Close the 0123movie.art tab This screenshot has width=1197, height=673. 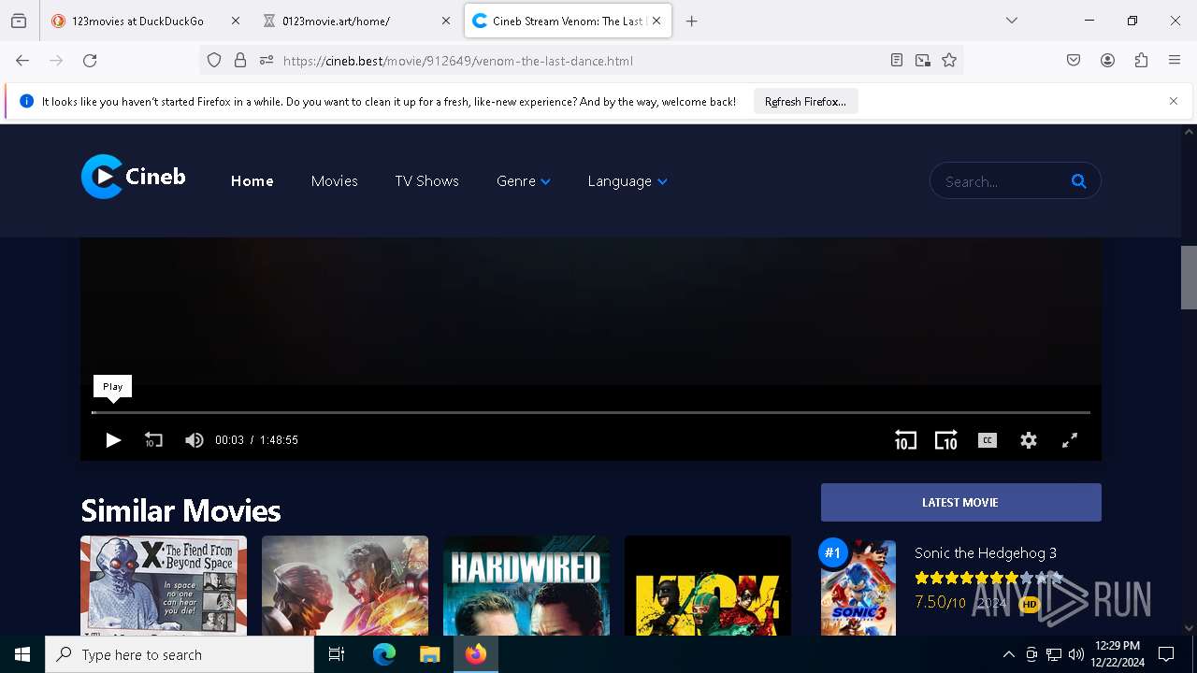[x=445, y=21]
